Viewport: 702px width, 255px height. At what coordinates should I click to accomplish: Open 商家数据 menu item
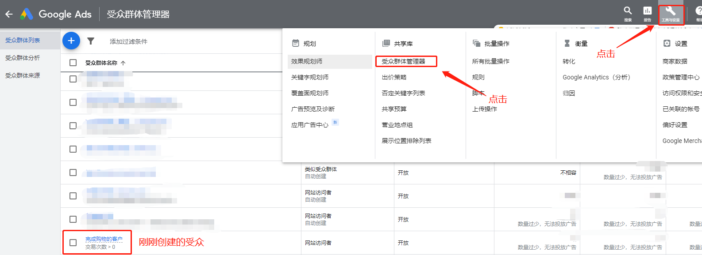click(675, 61)
